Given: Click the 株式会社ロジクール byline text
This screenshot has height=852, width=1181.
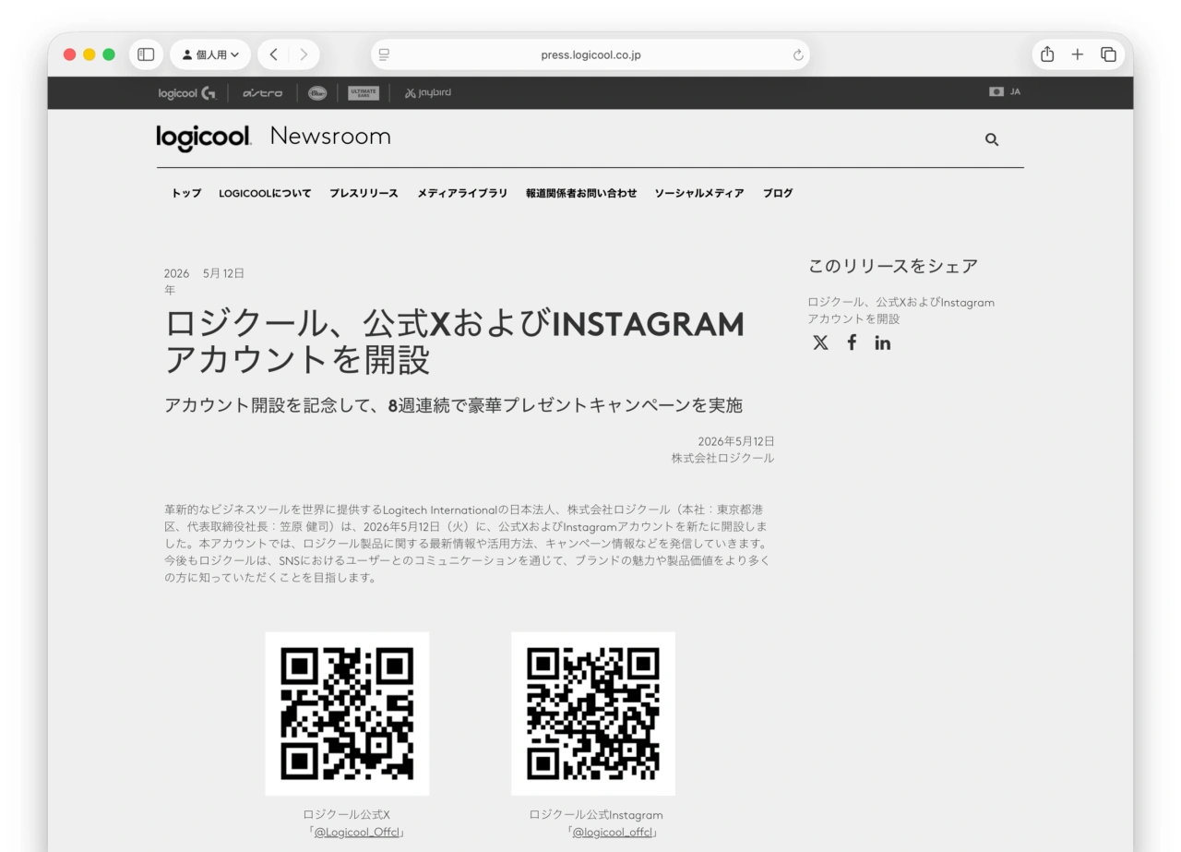Looking at the screenshot, I should coord(722,458).
